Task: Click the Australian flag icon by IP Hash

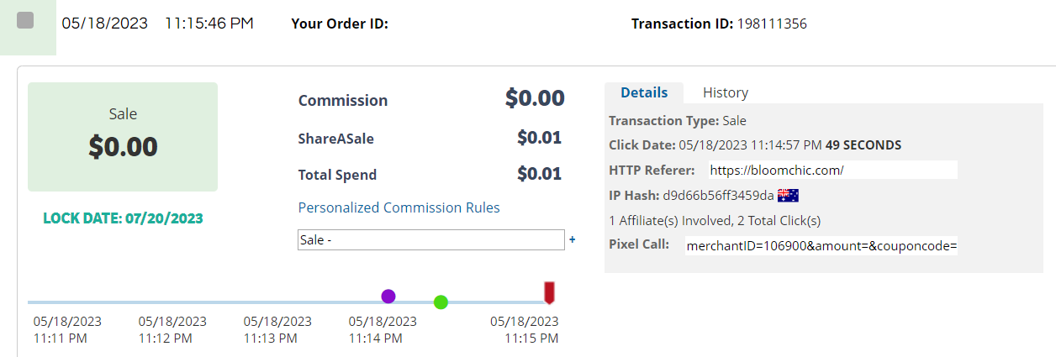Action: pyautogui.click(x=788, y=196)
